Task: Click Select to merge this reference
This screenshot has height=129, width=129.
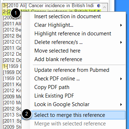Action: [74, 115]
